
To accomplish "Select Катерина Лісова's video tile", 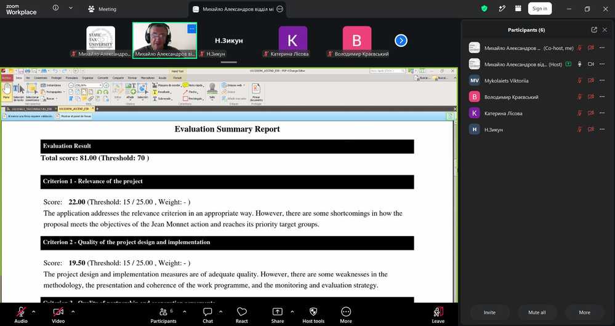I will pyautogui.click(x=292, y=41).
